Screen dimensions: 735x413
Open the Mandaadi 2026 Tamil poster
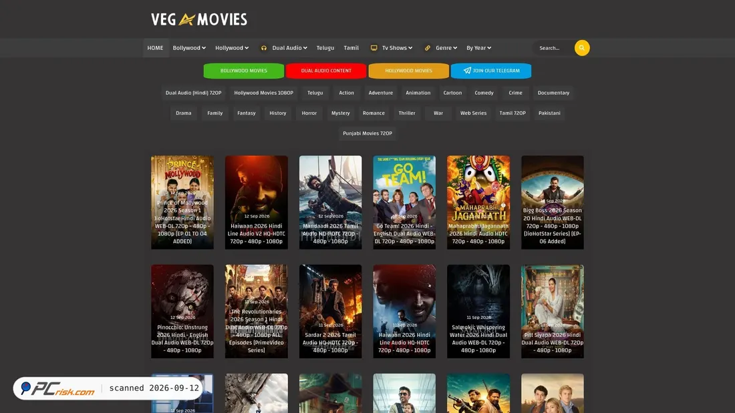coord(330,202)
